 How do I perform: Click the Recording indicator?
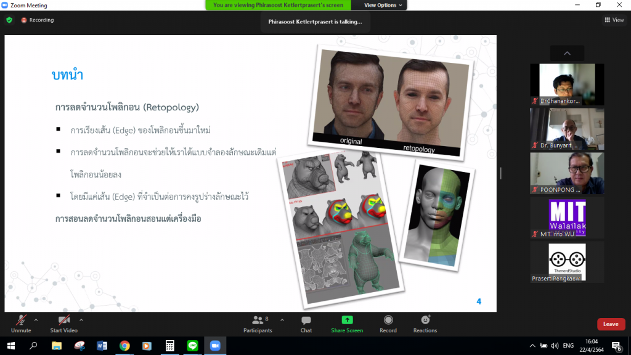click(38, 20)
